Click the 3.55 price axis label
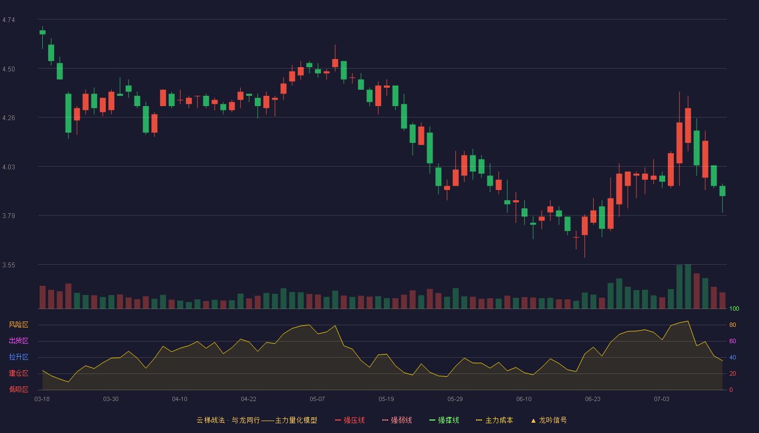Viewport: 759px width, 433px height. [9, 265]
